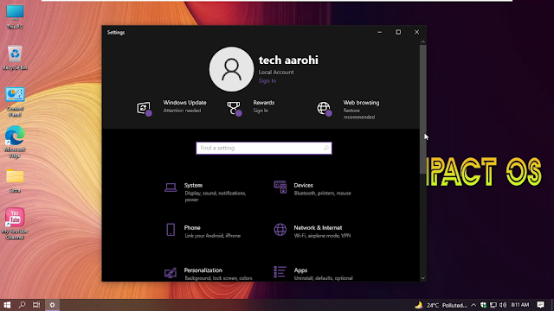This screenshot has width=554, height=311.
Task: Minimize the Settings window
Action: 379,32
